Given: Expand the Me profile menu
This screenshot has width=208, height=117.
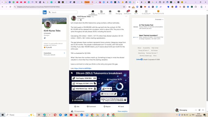Looking at the screenshot, I should (x=136, y=12).
